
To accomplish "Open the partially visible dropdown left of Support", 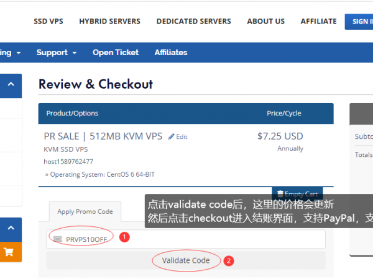I will (x=11, y=53).
